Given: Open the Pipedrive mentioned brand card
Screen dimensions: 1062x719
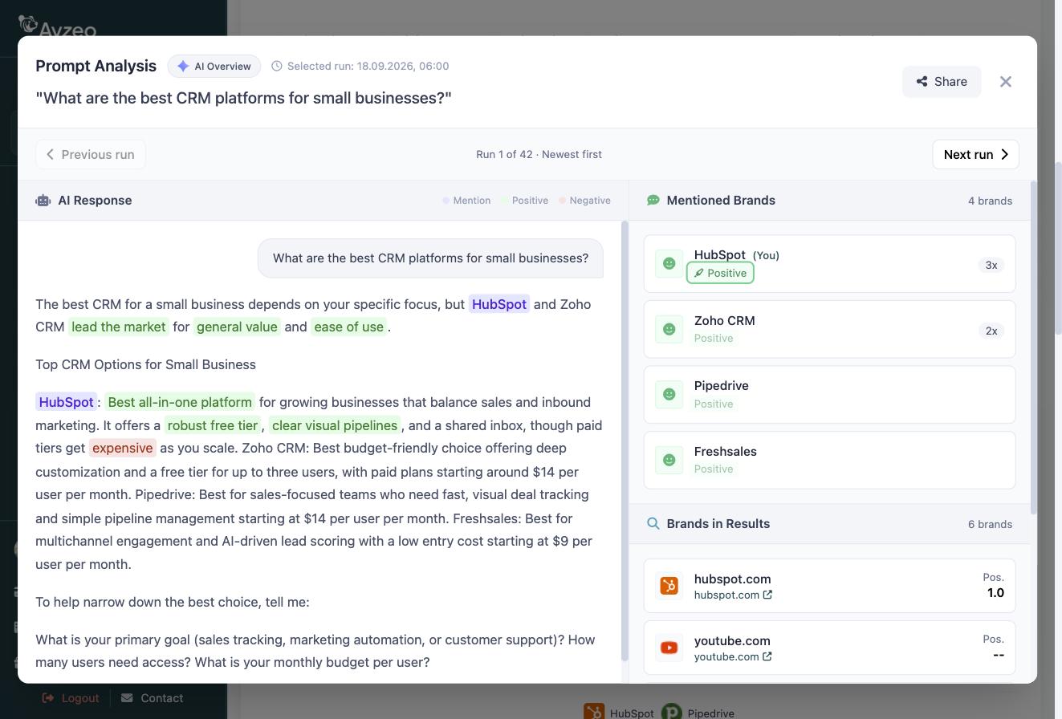Looking at the screenshot, I should pyautogui.click(x=829, y=394).
